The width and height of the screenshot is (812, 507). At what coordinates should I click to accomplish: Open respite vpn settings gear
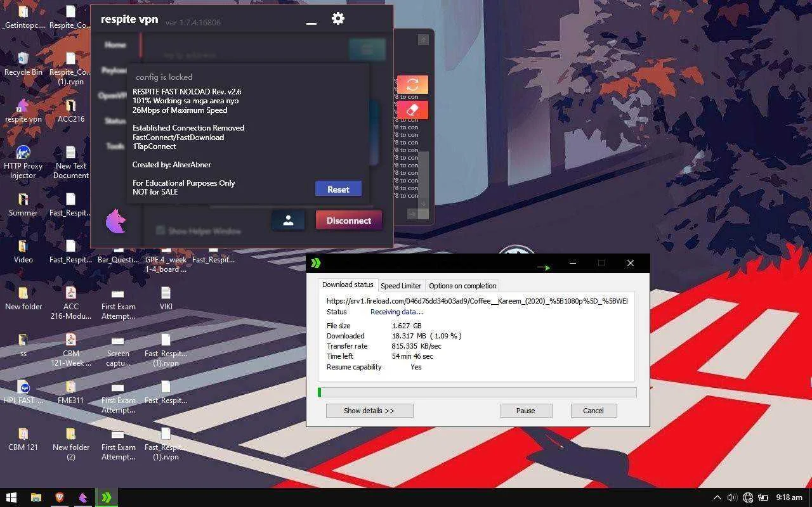[338, 19]
